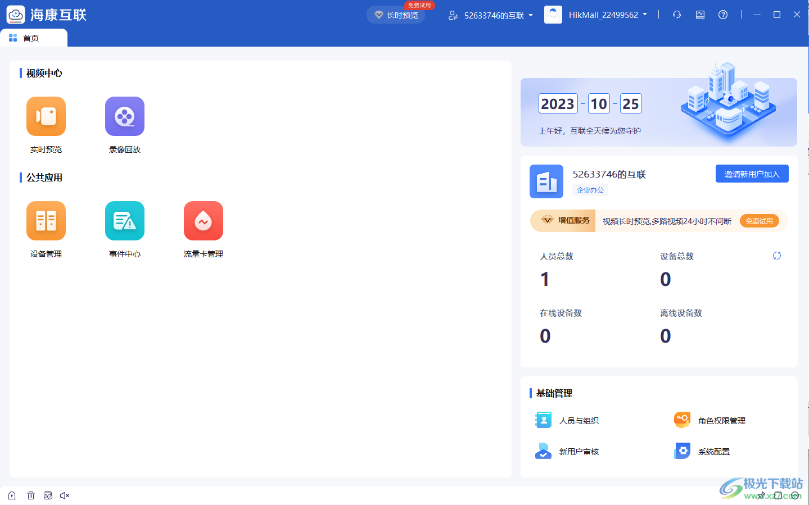Click the alarm bell icon at bottom left
Image resolution: width=809 pixels, height=505 pixels.
click(11, 495)
